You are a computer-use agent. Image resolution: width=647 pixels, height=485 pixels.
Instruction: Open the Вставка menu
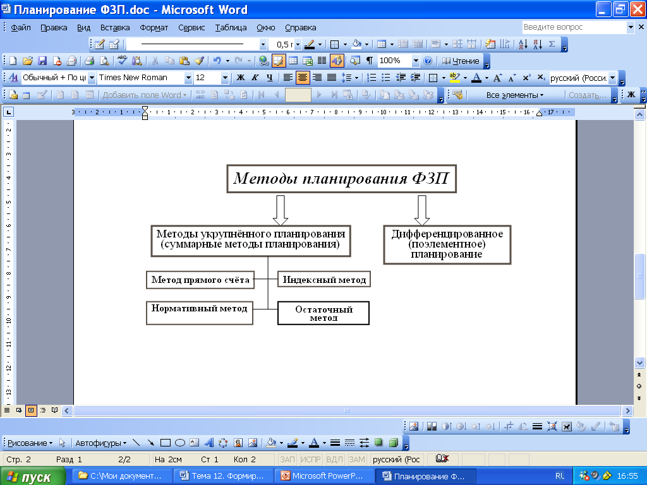[115, 28]
